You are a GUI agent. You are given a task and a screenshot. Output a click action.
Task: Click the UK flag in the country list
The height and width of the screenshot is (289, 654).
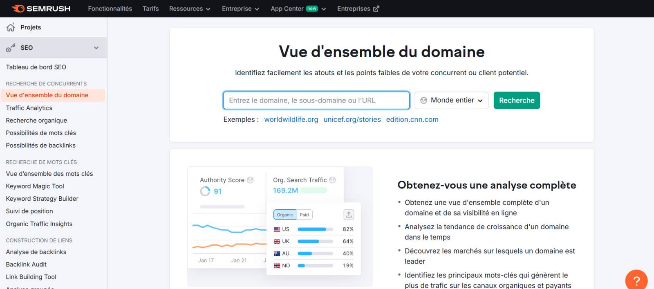[x=277, y=242]
